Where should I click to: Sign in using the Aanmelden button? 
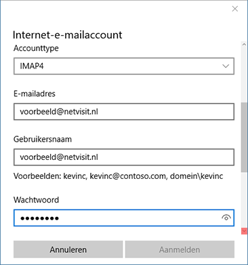(180, 249)
